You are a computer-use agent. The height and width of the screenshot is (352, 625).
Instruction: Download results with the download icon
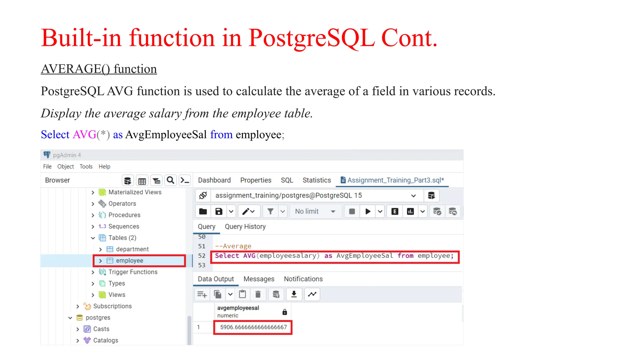point(294,295)
